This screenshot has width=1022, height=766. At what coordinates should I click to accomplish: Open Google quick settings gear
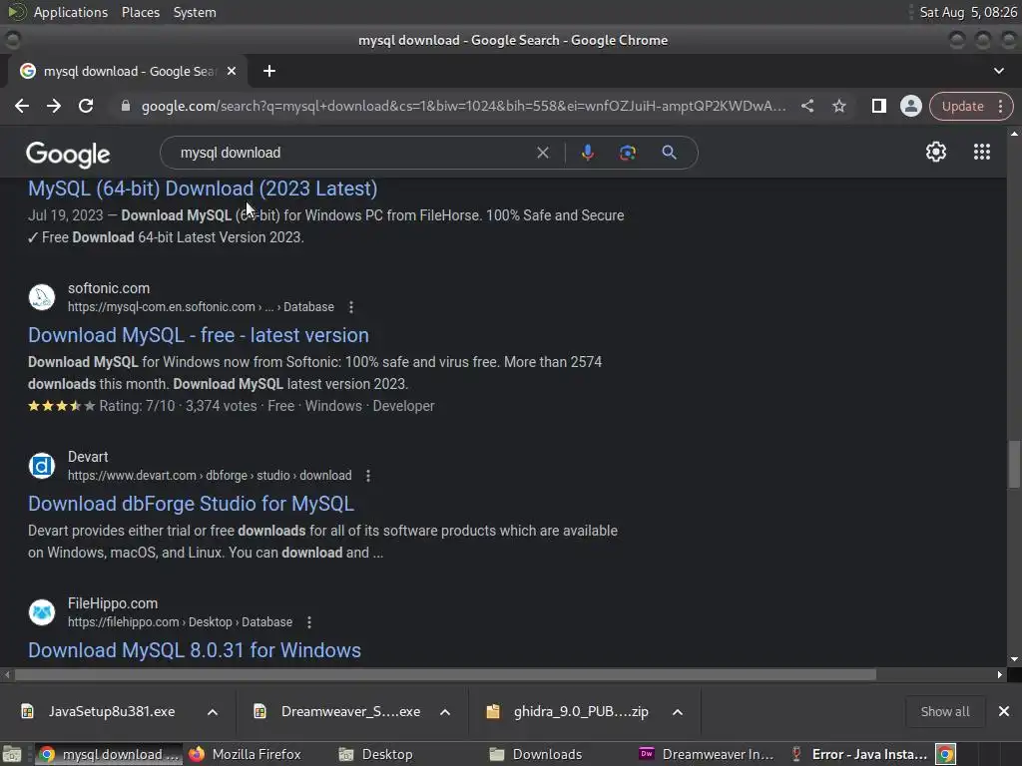(x=936, y=152)
